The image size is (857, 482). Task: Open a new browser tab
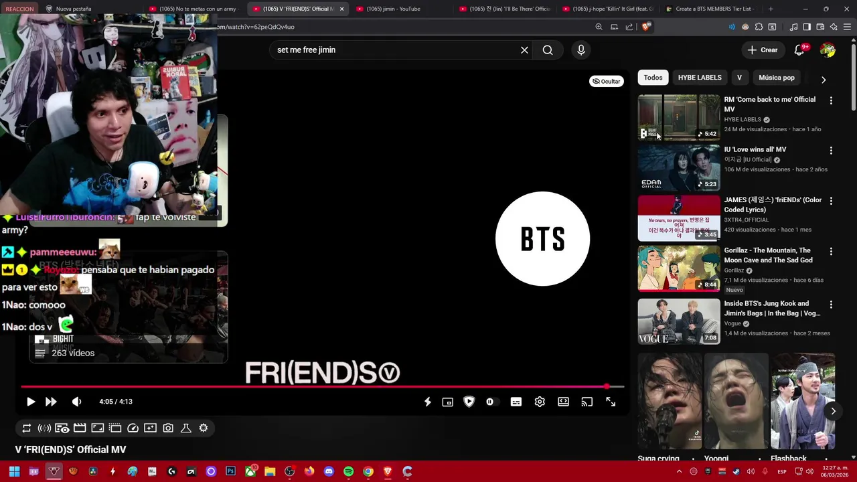pyautogui.click(x=771, y=9)
